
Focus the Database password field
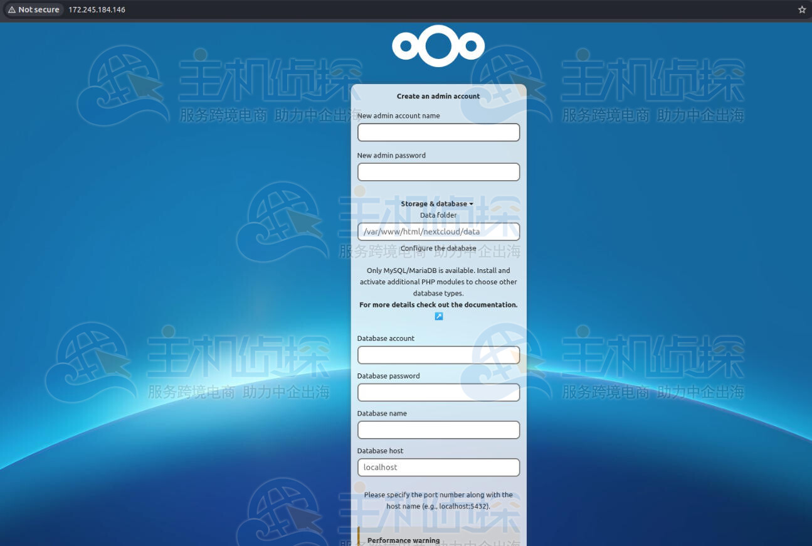point(438,393)
